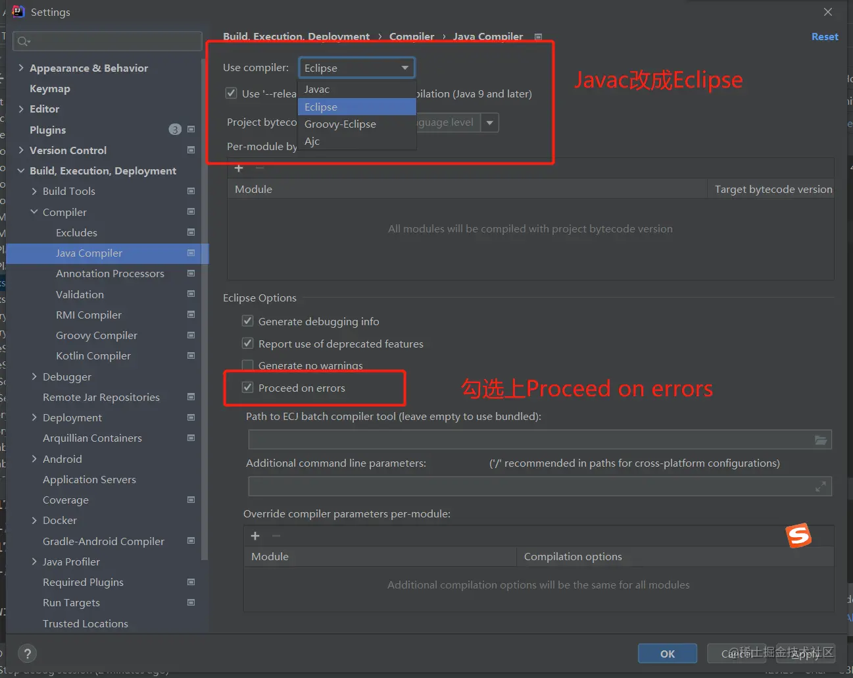Add a per-module bytecode version entry

(x=239, y=168)
